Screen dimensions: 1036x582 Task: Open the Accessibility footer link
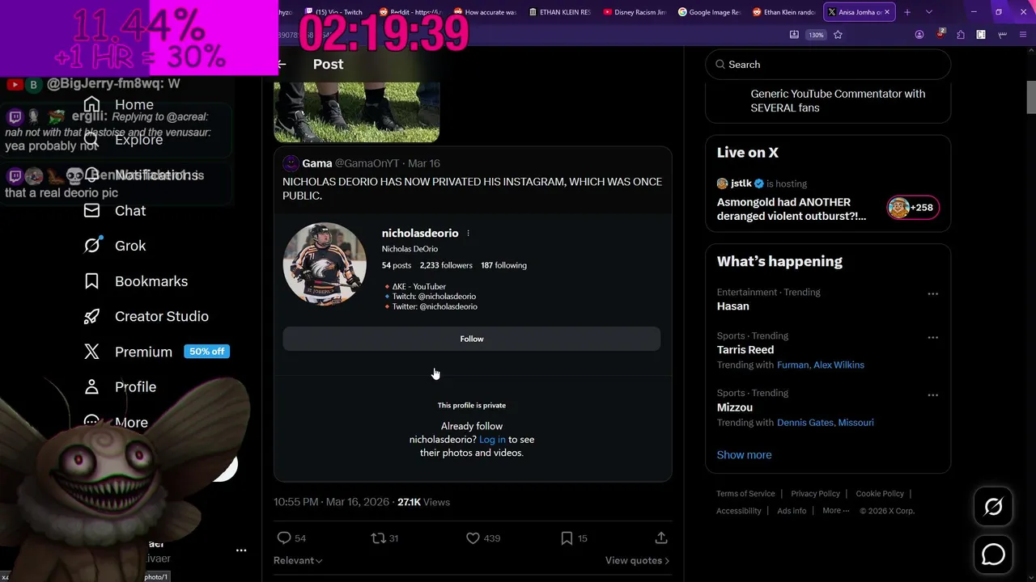[739, 511]
